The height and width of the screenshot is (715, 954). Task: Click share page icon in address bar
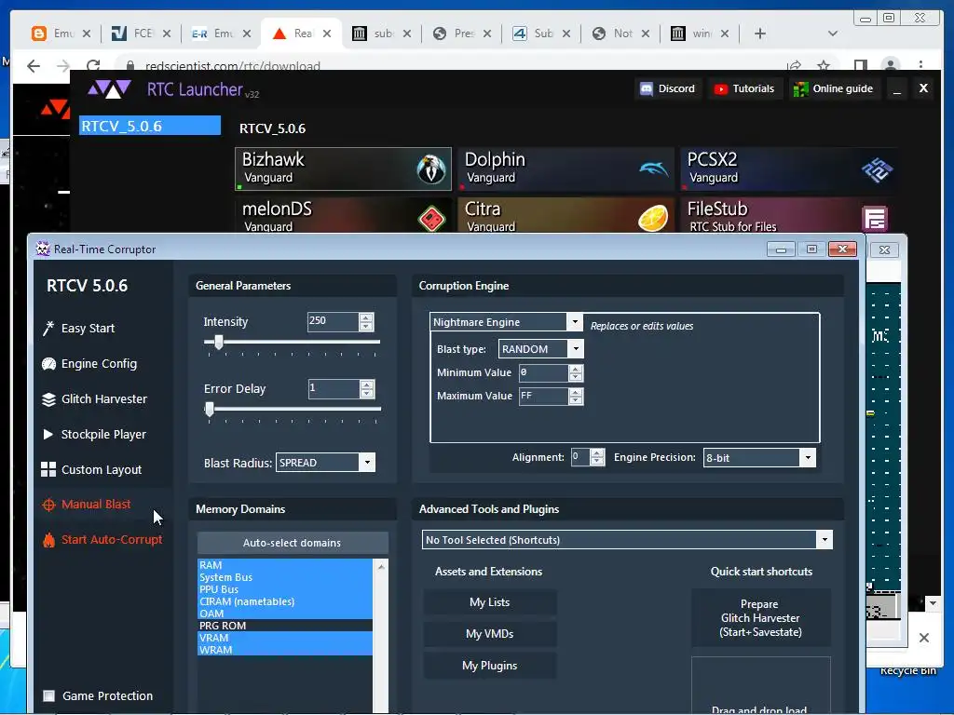(794, 66)
